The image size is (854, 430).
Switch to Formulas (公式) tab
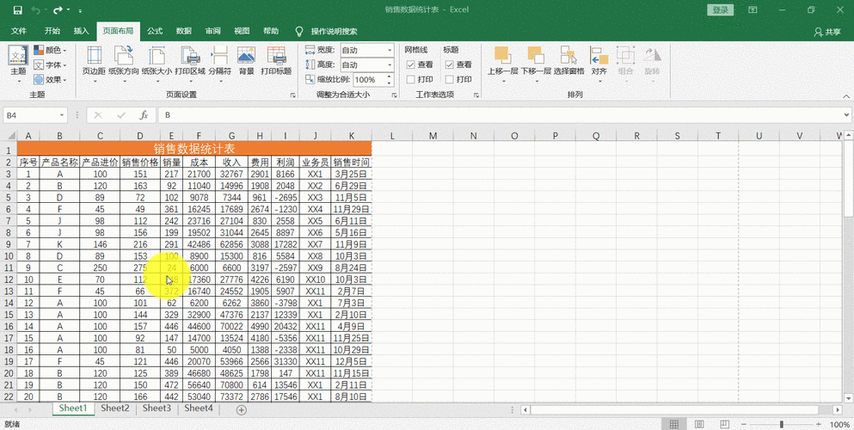pos(155,31)
